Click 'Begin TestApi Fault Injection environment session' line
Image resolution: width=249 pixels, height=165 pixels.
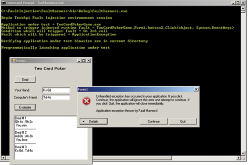[57, 18]
